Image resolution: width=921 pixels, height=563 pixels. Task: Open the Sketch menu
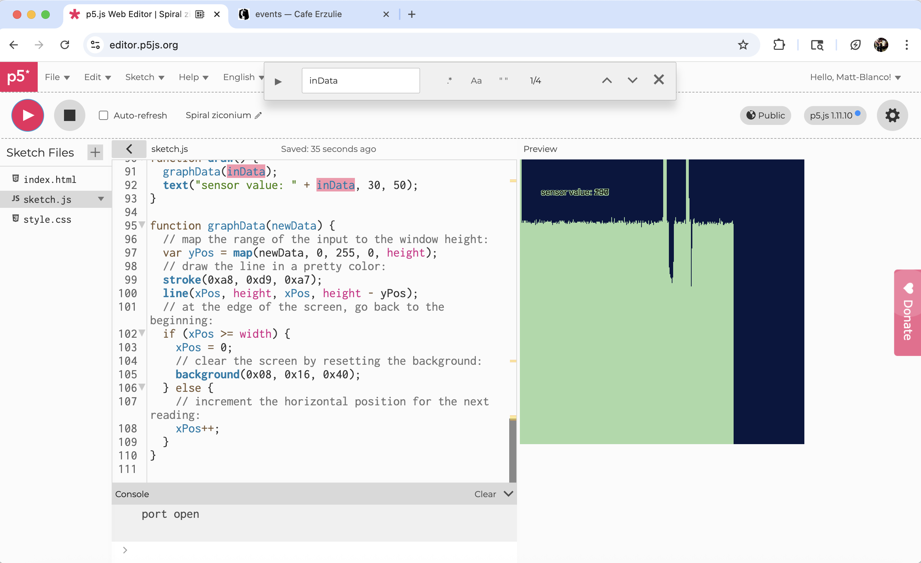point(144,77)
